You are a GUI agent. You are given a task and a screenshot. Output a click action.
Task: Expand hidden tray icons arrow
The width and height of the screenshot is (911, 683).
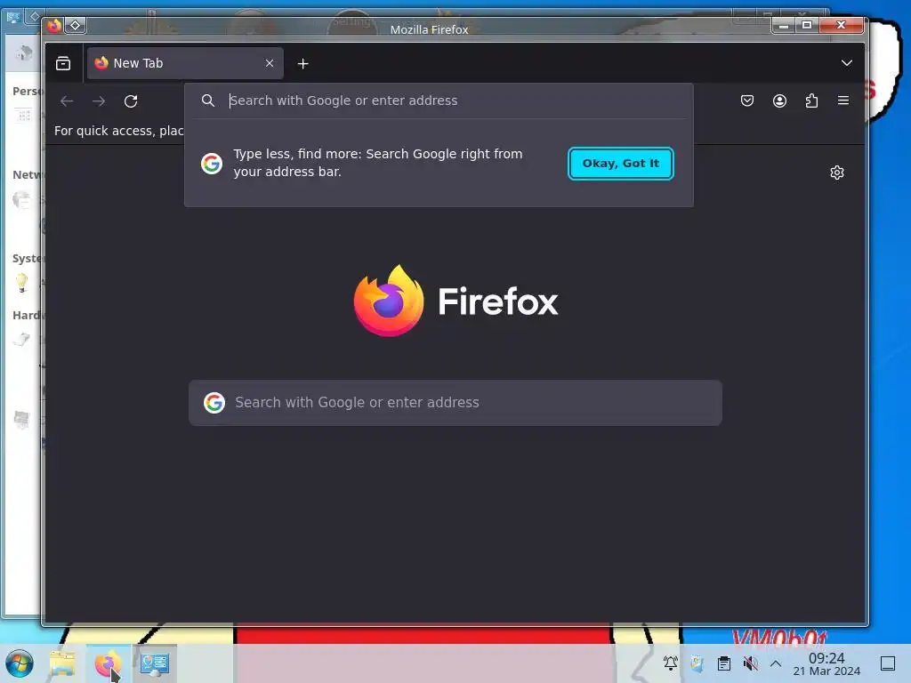point(776,663)
